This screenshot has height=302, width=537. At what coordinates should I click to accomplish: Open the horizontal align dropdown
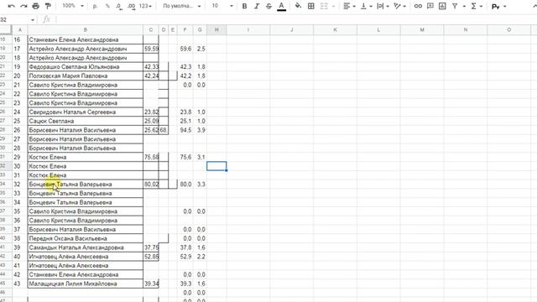[x=349, y=6]
